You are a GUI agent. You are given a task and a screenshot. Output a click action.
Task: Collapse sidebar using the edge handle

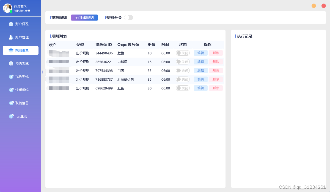coord(42,72)
